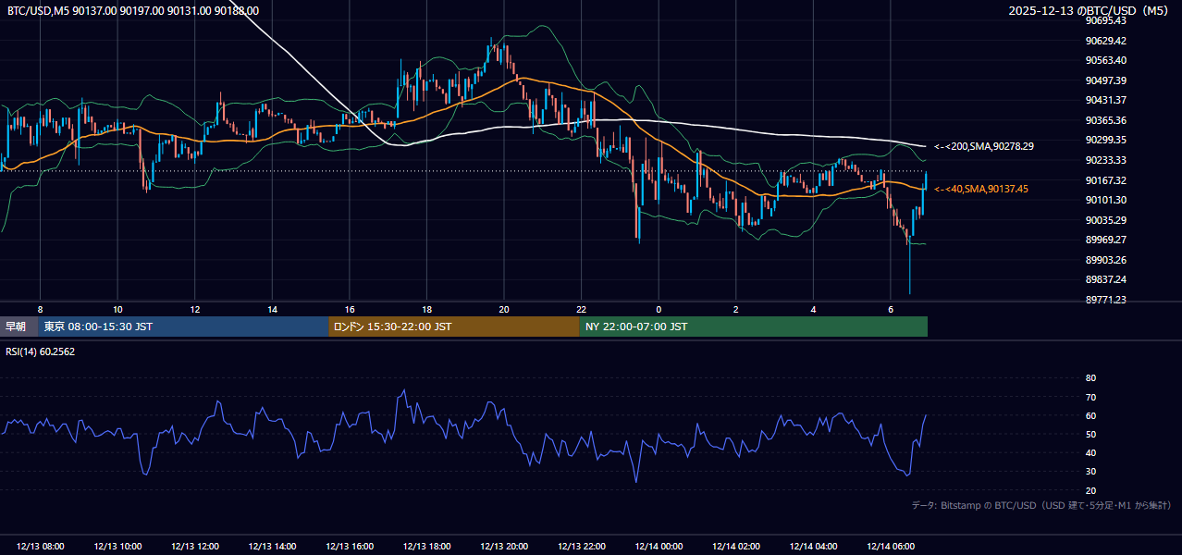Click the 早朝 session segment
The image size is (1182, 555).
tap(18, 327)
